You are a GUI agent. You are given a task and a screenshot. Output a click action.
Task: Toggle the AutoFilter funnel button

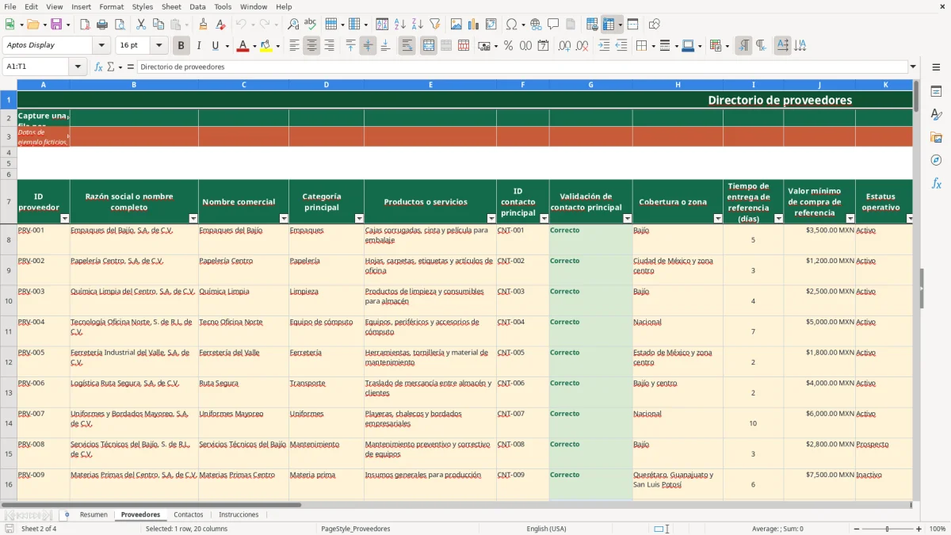[x=435, y=25]
